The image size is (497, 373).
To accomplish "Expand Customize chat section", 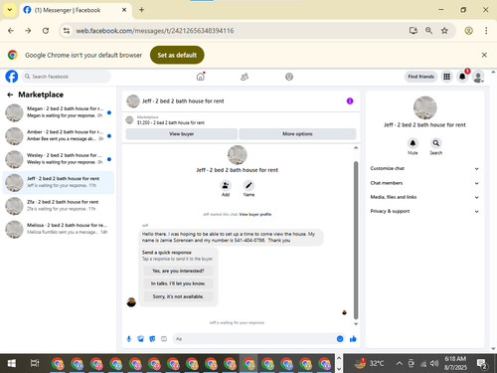I will (x=424, y=168).
